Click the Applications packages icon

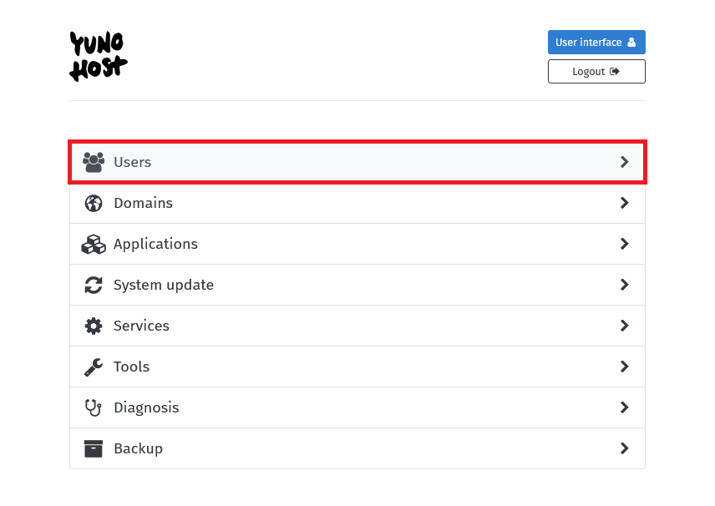point(94,244)
